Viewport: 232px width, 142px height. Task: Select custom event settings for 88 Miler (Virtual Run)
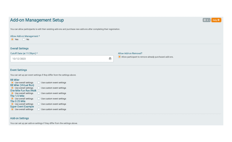39,88
